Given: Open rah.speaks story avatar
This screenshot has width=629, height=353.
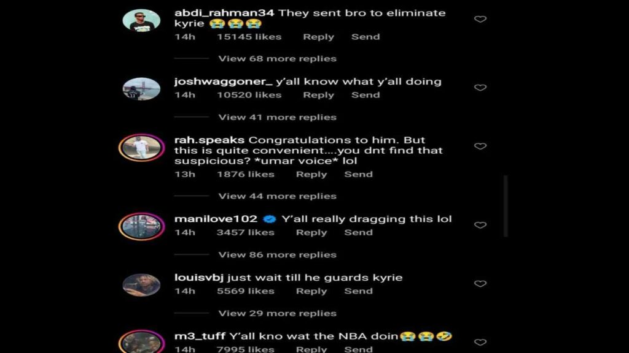Looking at the screenshot, I should [x=141, y=148].
